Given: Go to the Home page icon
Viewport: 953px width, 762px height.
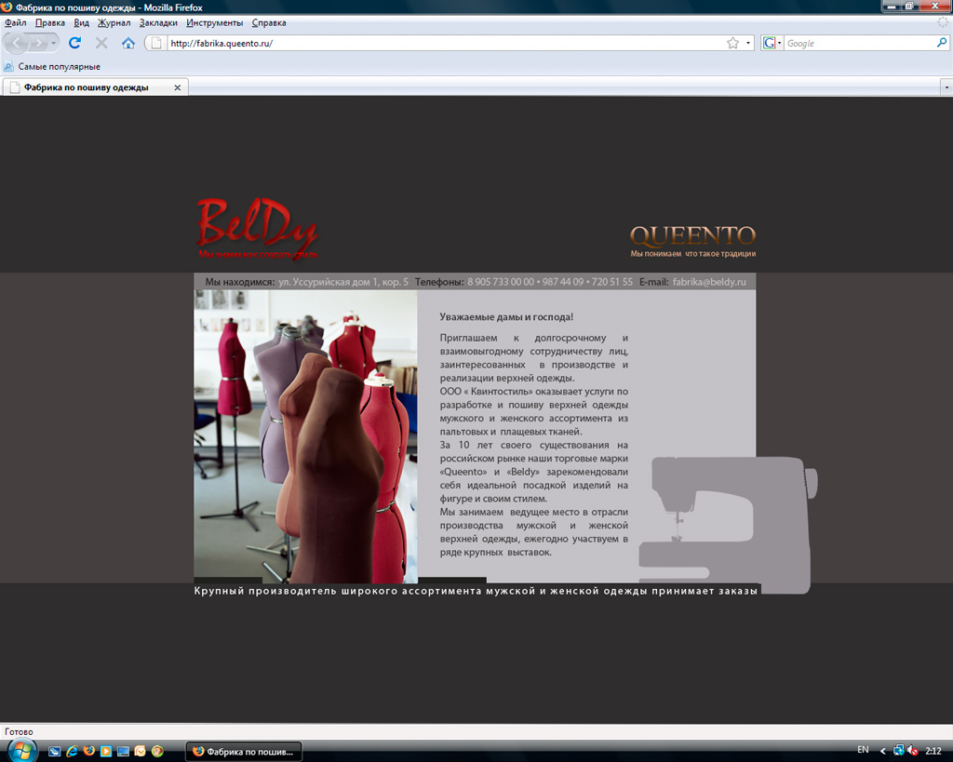Looking at the screenshot, I should click(128, 43).
